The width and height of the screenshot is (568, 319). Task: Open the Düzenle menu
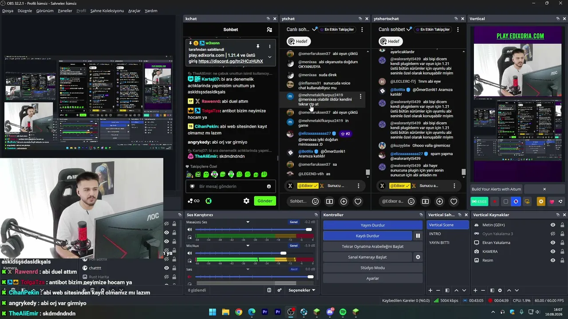coord(25,11)
